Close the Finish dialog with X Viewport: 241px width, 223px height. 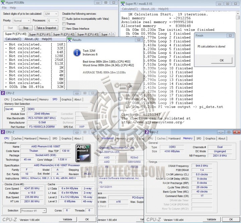click(x=230, y=35)
